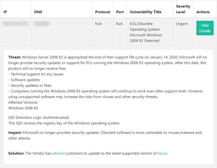Screen dimensions: 217x168
Task: Open the "advised" vendor link
Action: 58,153
